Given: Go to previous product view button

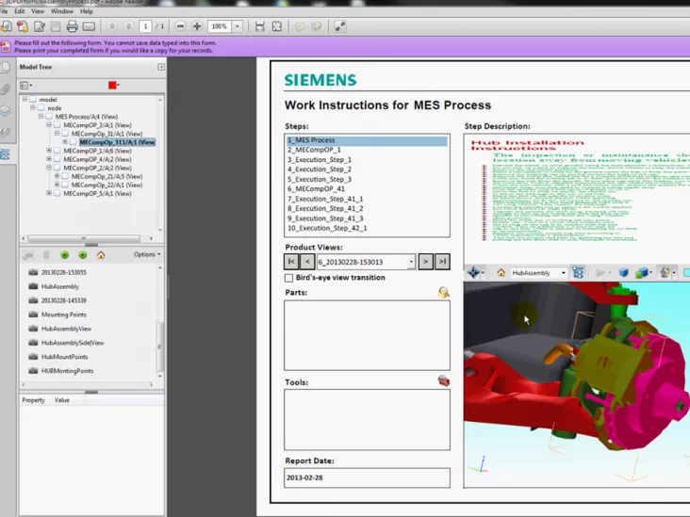Looking at the screenshot, I should click(x=307, y=262).
